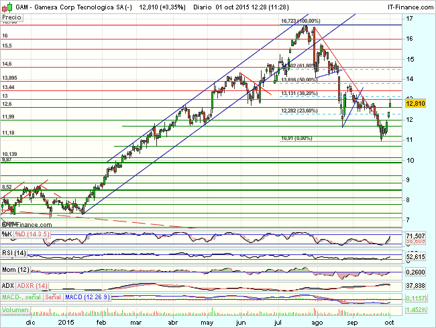Click the jul month on time axis
Viewport: 436px width, 328px height.
coord(278,323)
